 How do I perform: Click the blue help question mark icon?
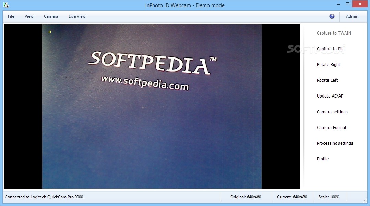(332, 16)
